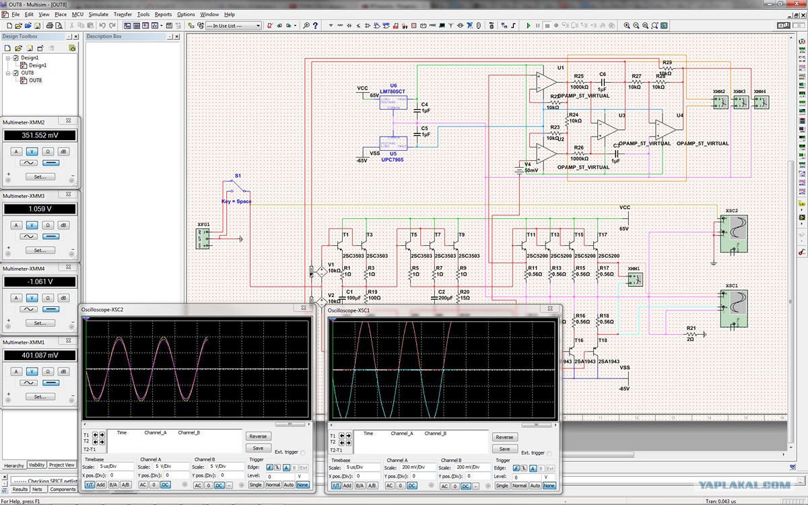The height and width of the screenshot is (505, 808).
Task: Click Place Source icon in component toolbar
Action: pyautogui.click(x=331, y=26)
